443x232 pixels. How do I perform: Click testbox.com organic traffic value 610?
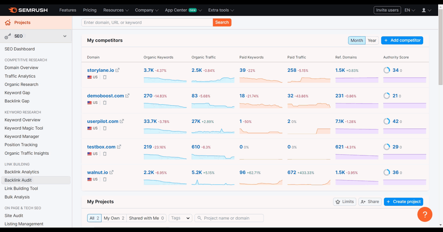point(196,147)
